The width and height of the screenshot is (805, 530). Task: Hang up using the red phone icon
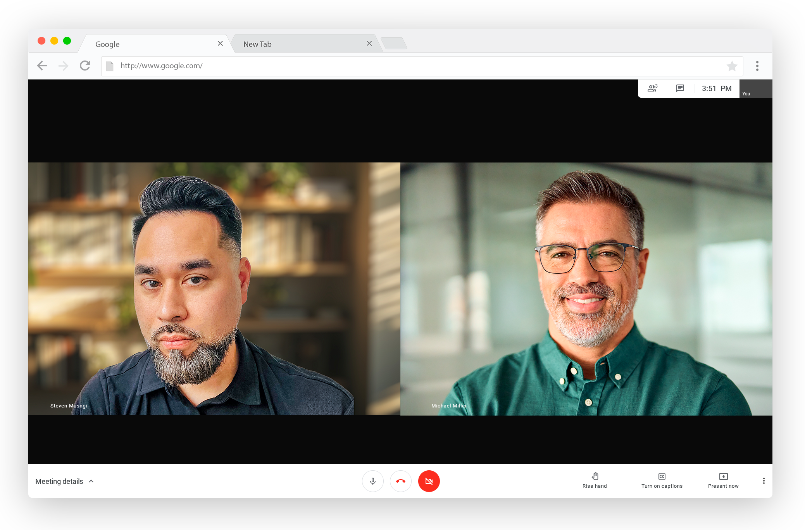tap(401, 481)
